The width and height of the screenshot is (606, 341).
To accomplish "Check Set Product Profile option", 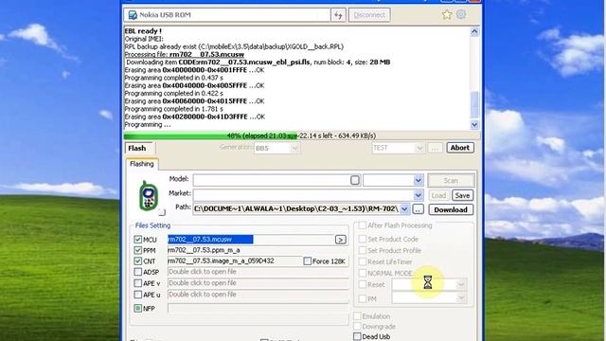I will 362,250.
